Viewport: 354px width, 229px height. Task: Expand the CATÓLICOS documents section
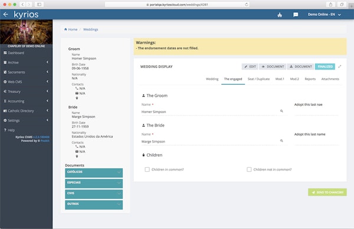point(94,172)
